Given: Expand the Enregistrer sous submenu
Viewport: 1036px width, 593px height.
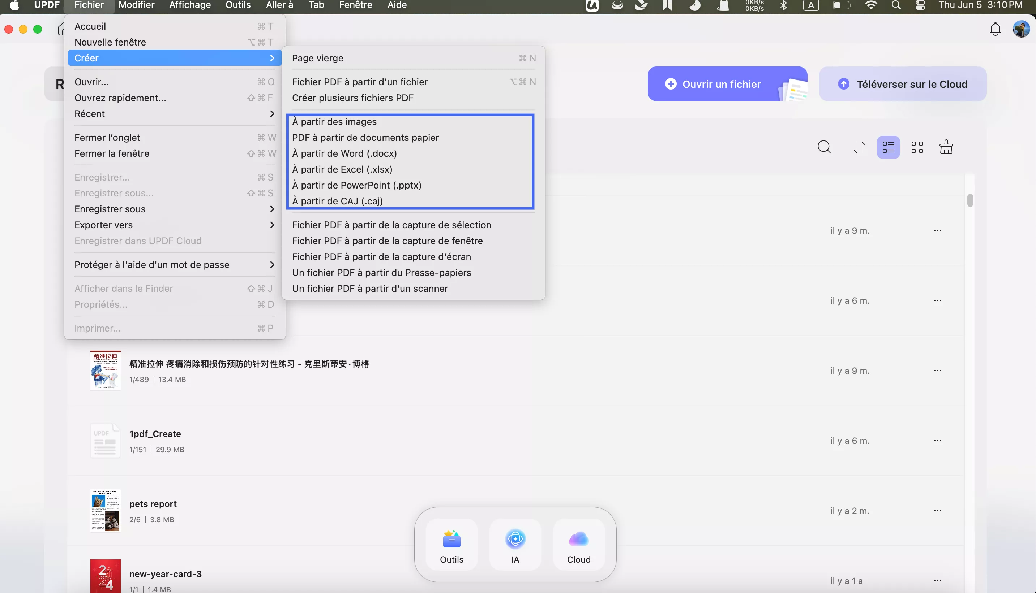Looking at the screenshot, I should click(175, 209).
